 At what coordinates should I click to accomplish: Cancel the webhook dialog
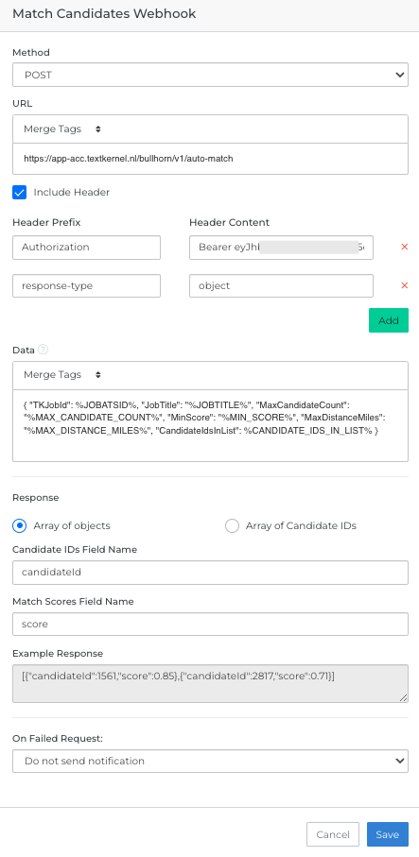coord(333,834)
